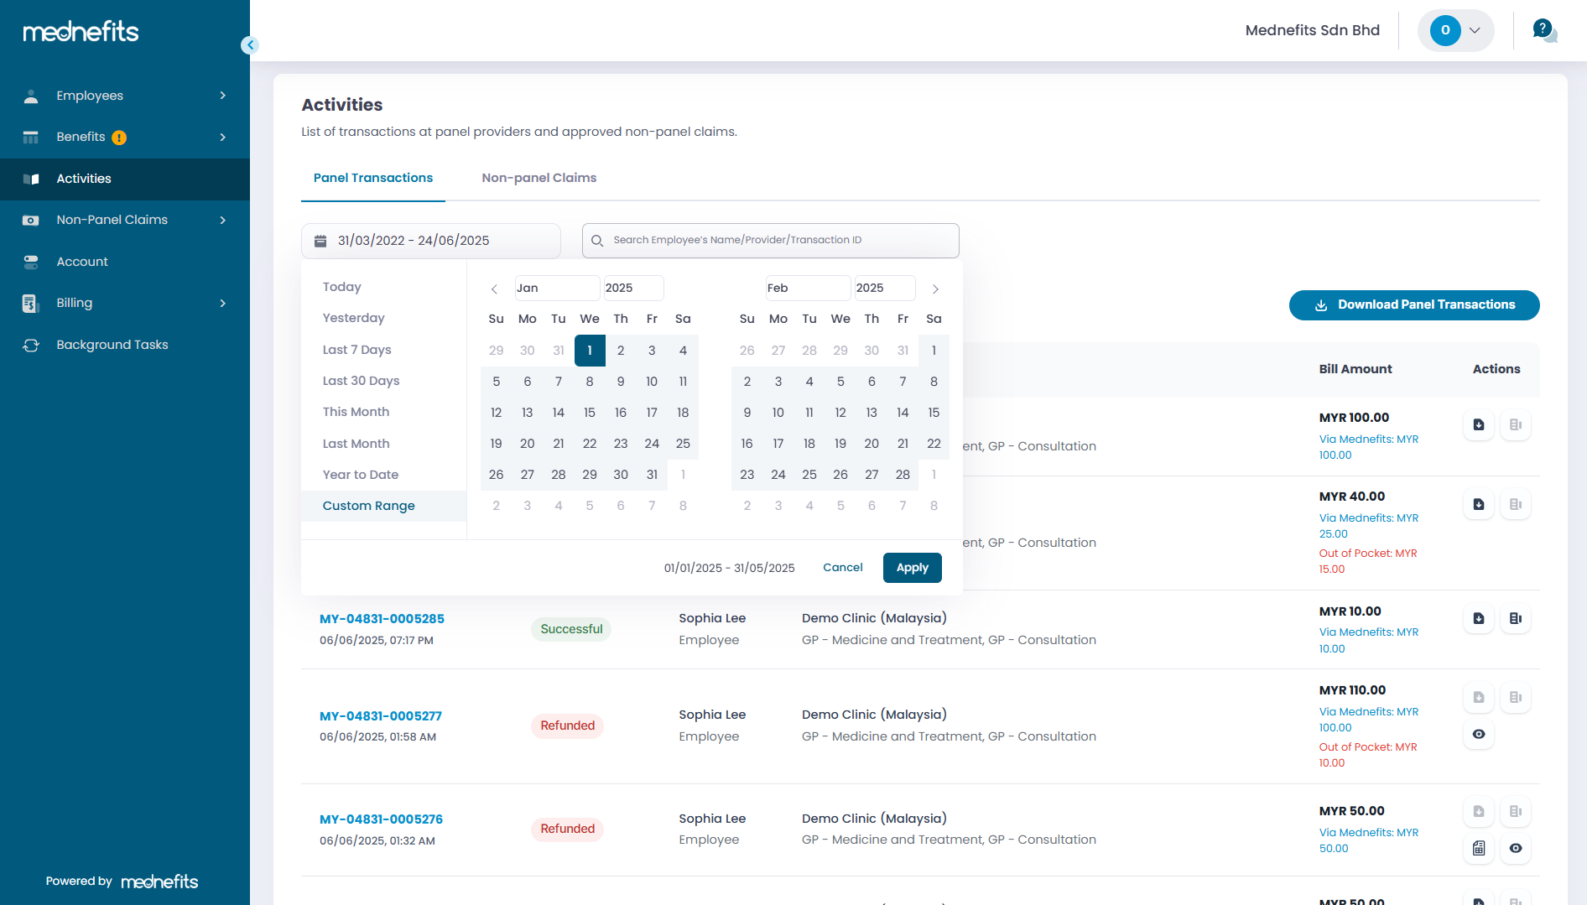Viewport: 1587px width, 905px height.
Task: Click the user avatar O circle
Action: tap(1445, 30)
